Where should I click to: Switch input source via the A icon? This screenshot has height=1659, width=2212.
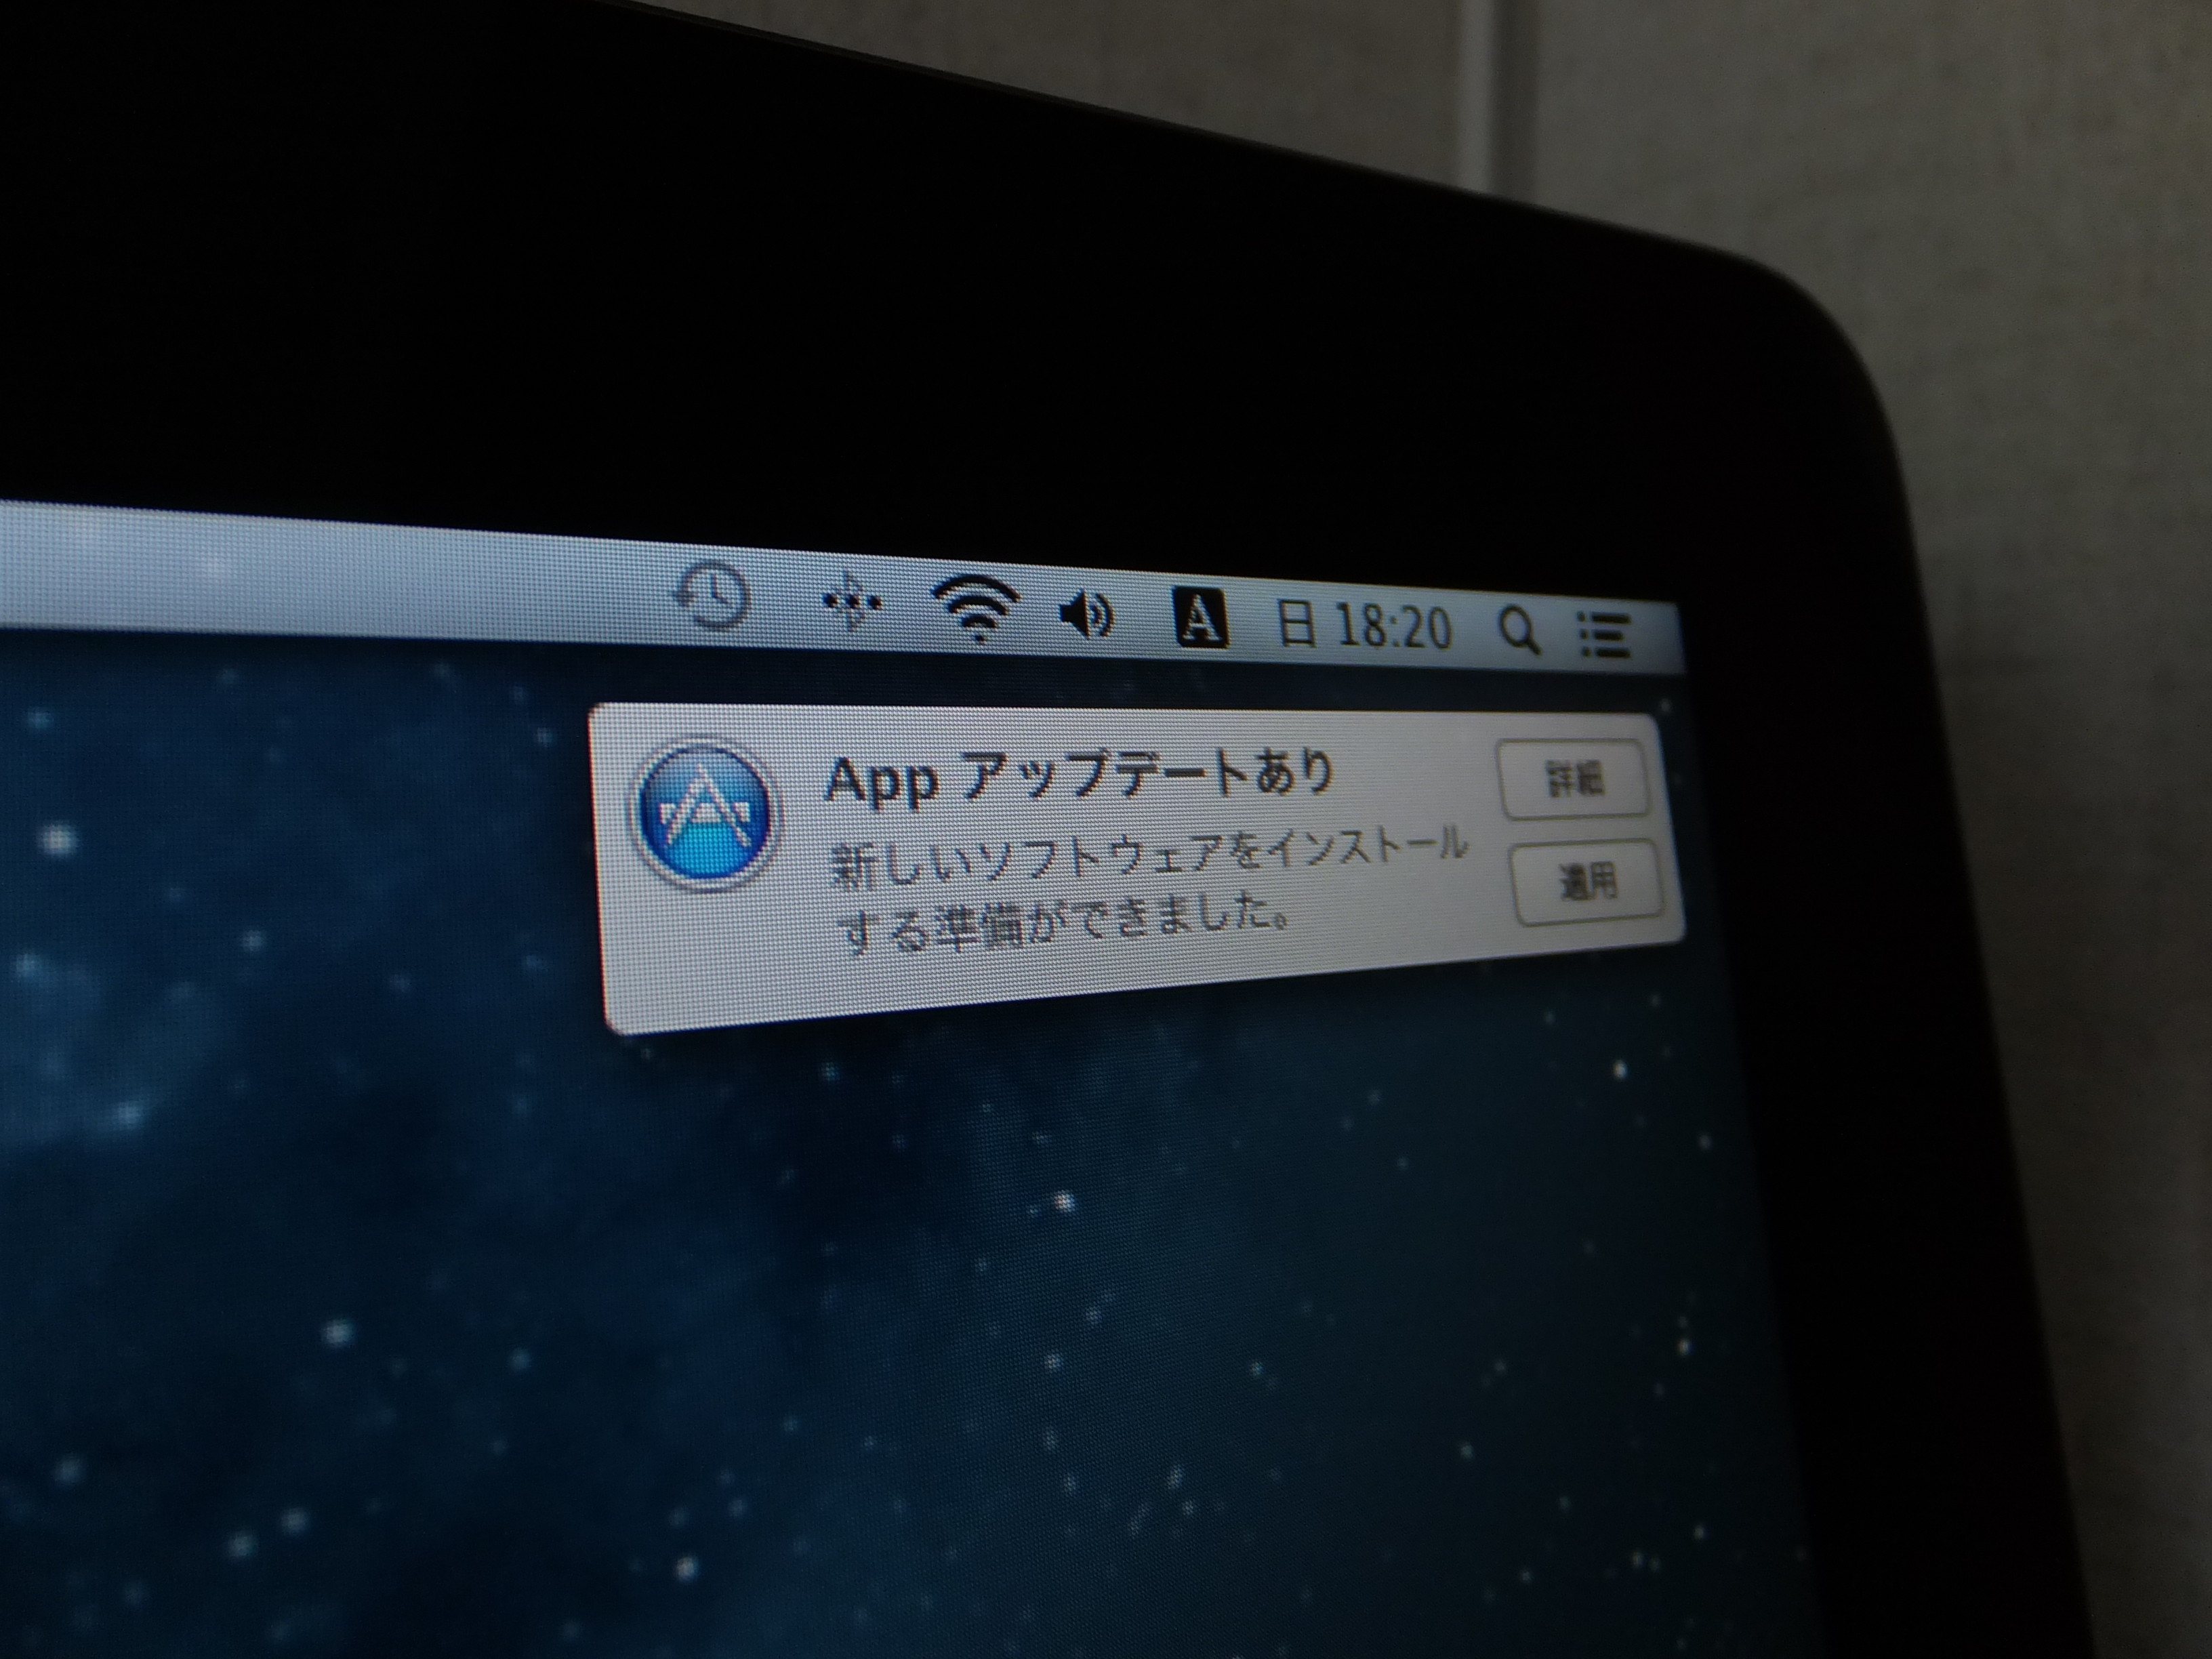click(1200, 619)
